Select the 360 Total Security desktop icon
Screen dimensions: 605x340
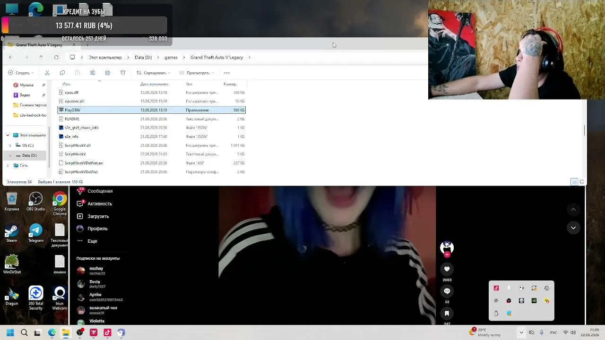pos(36,298)
